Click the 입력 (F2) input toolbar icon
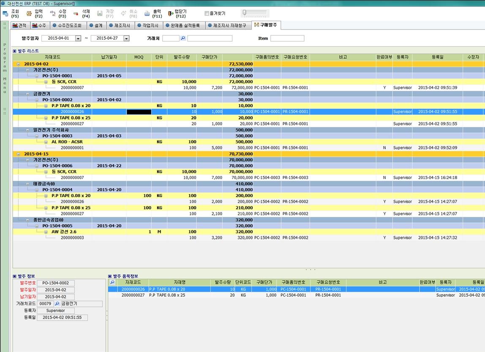Image resolution: width=485 pixels, height=352 pixels. click(29, 14)
